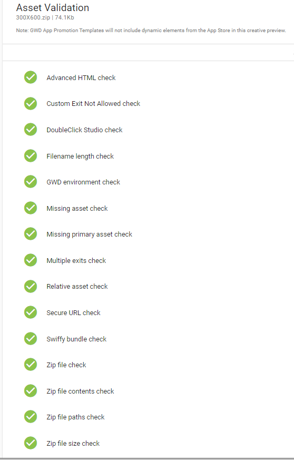Click the checkmark icon for Custom Exit Not Allowed
This screenshot has height=460, width=294.
click(31, 104)
